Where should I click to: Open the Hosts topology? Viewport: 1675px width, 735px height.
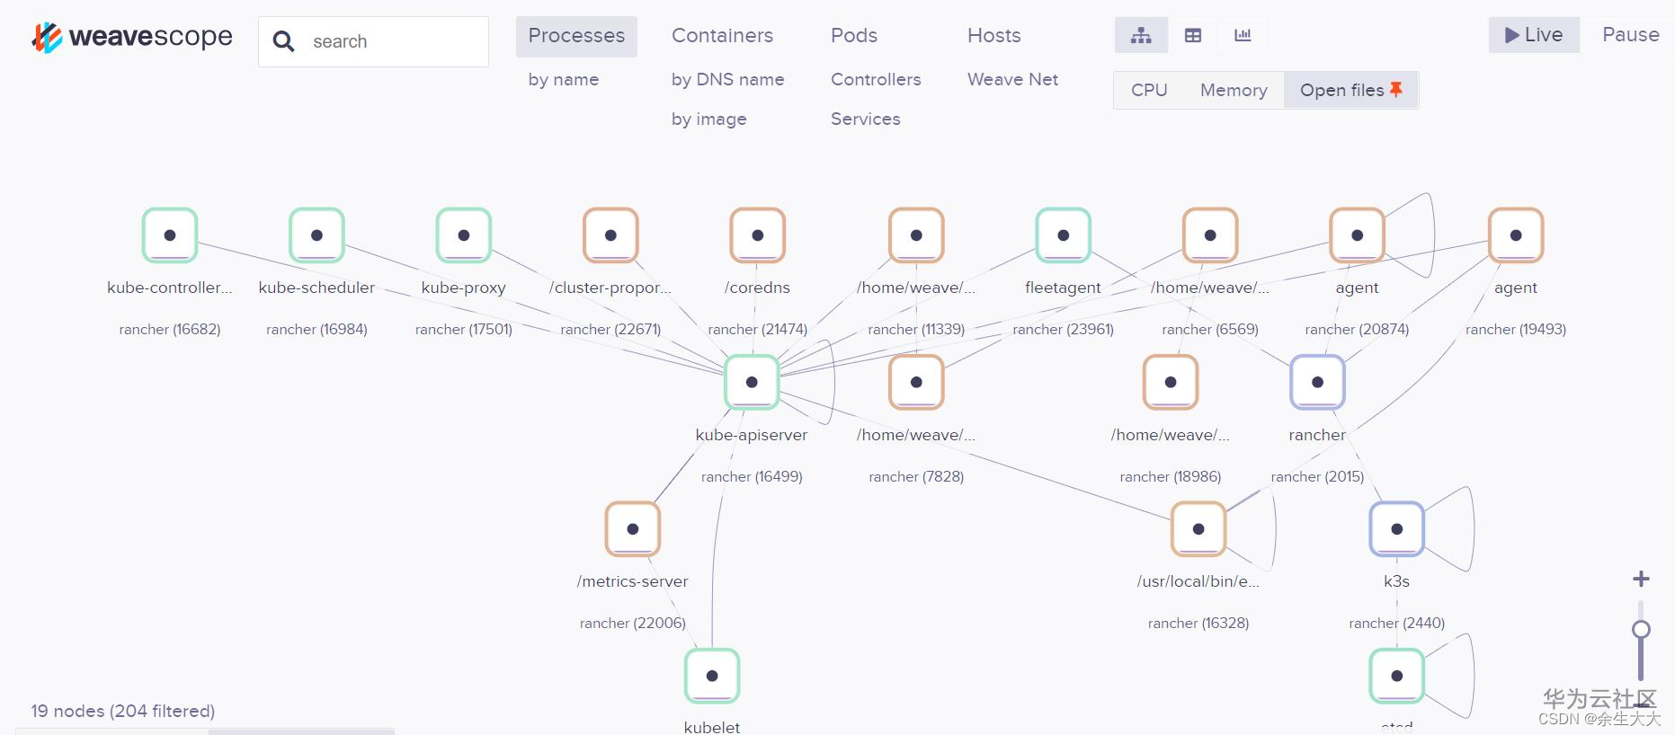pos(994,36)
